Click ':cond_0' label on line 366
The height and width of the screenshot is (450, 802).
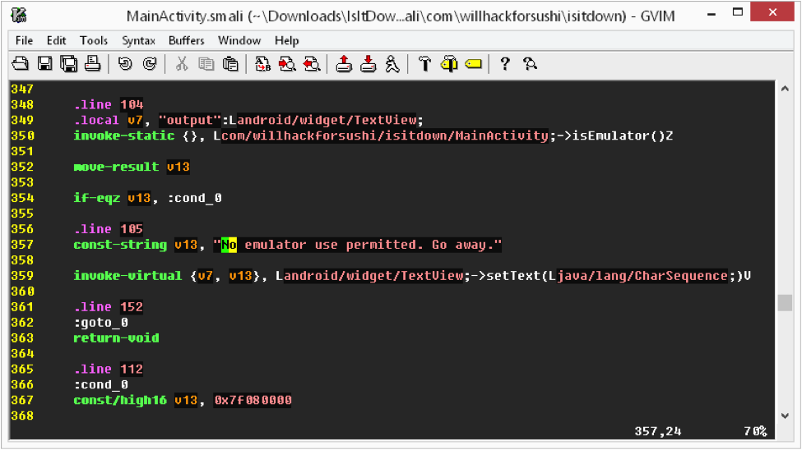[100, 384]
